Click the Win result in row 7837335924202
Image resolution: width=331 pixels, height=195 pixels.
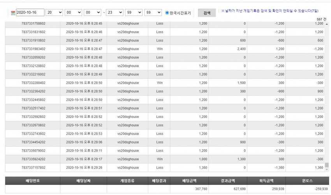pos(160,159)
